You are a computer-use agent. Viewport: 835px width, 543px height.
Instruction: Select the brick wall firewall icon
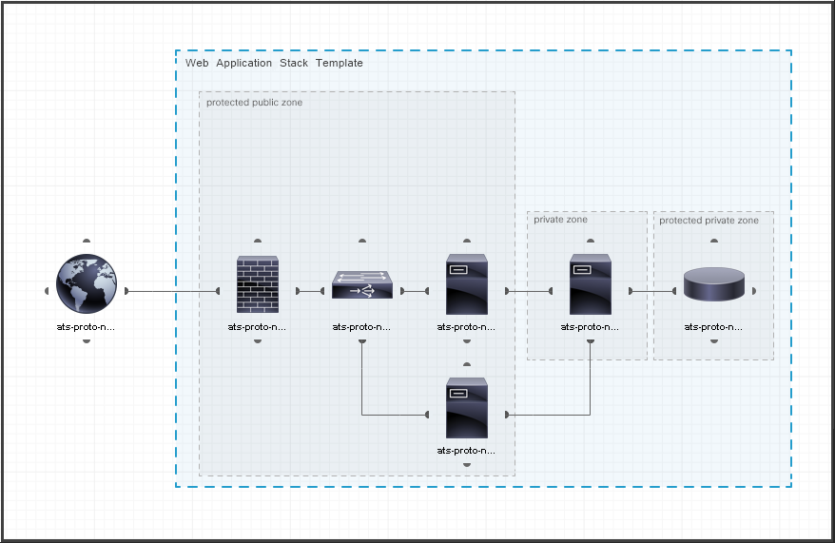258,284
